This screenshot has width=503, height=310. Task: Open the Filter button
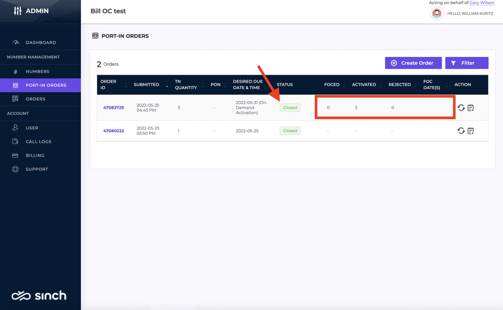[x=467, y=63]
